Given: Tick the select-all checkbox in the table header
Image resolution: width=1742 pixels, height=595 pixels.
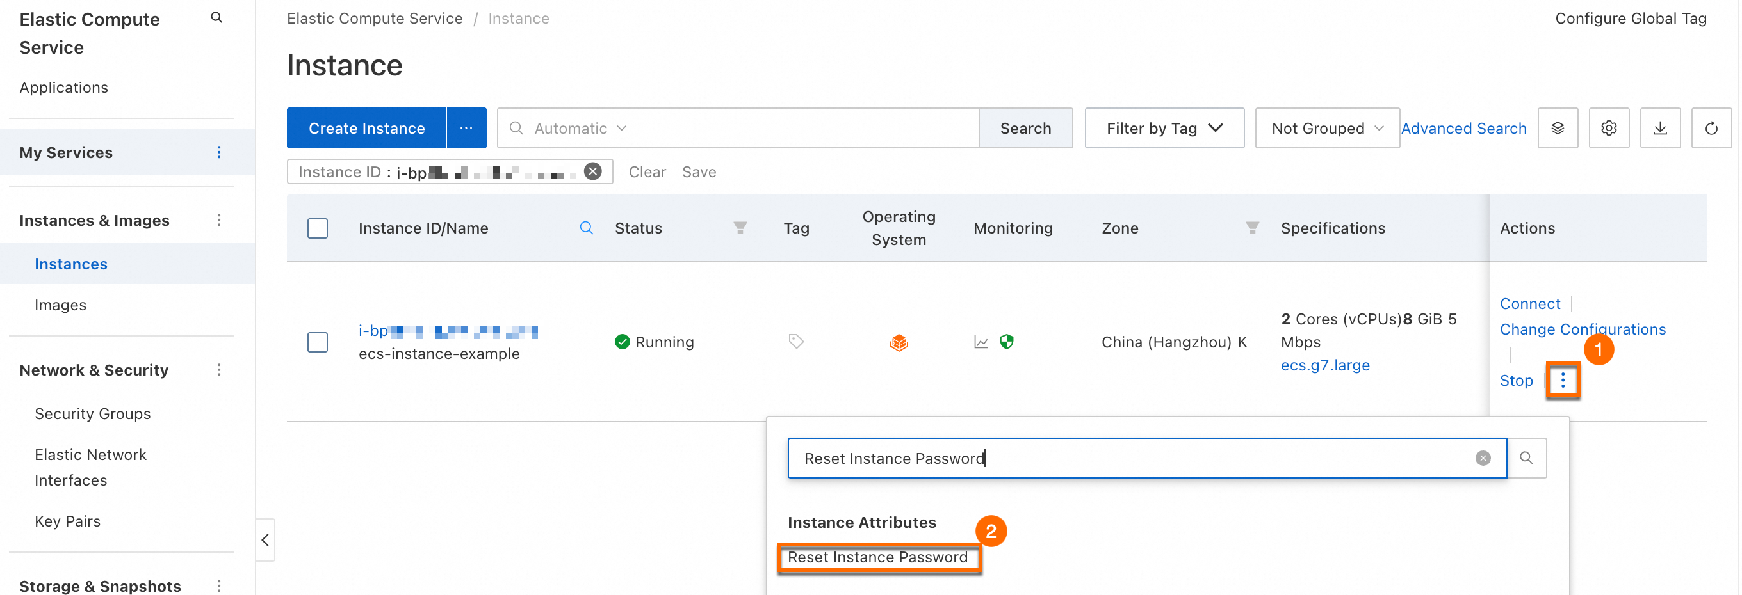Looking at the screenshot, I should coord(317,228).
